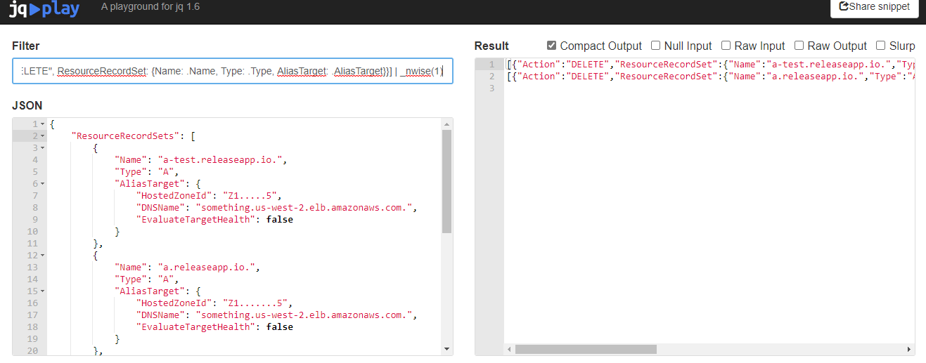Enable the Null Input checkbox

655,46
